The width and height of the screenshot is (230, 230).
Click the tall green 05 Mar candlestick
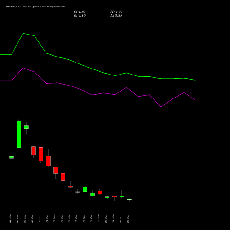click(19, 134)
